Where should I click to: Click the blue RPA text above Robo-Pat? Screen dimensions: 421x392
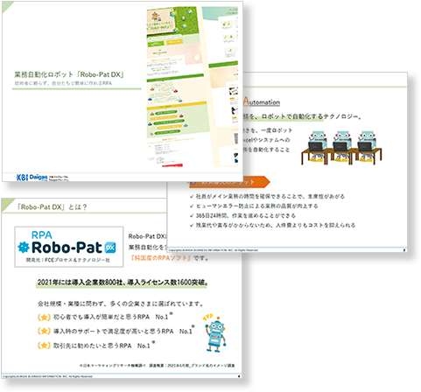[42, 235]
